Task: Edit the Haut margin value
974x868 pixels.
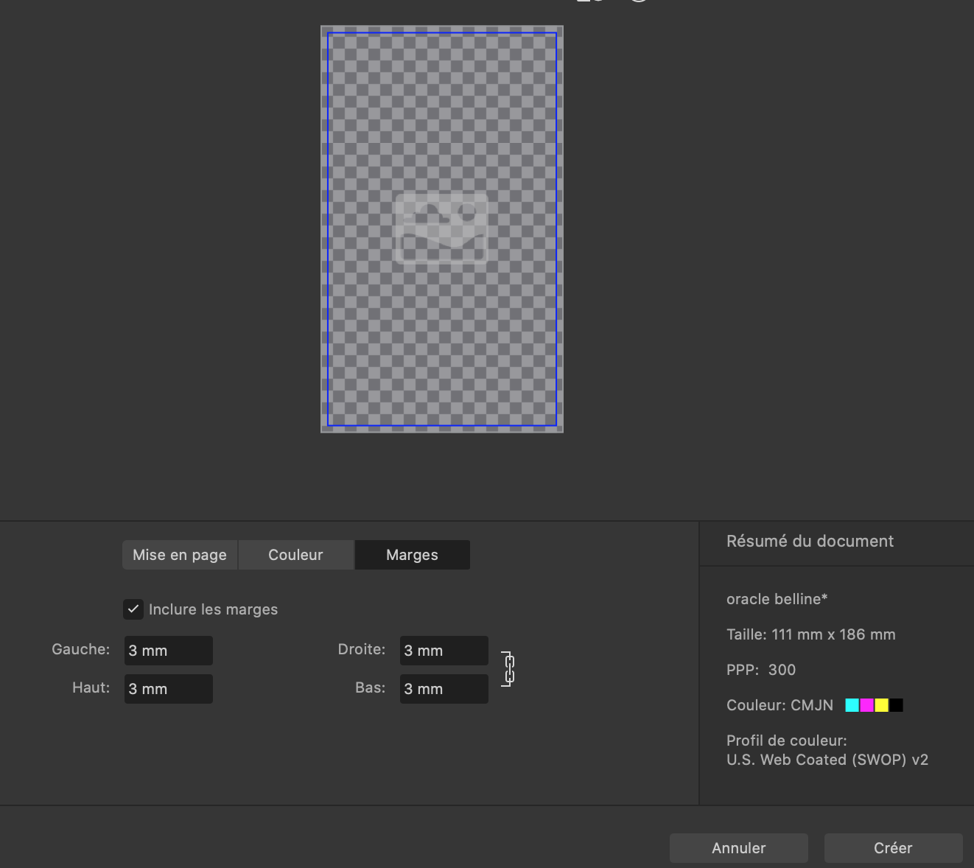Action: tap(168, 688)
